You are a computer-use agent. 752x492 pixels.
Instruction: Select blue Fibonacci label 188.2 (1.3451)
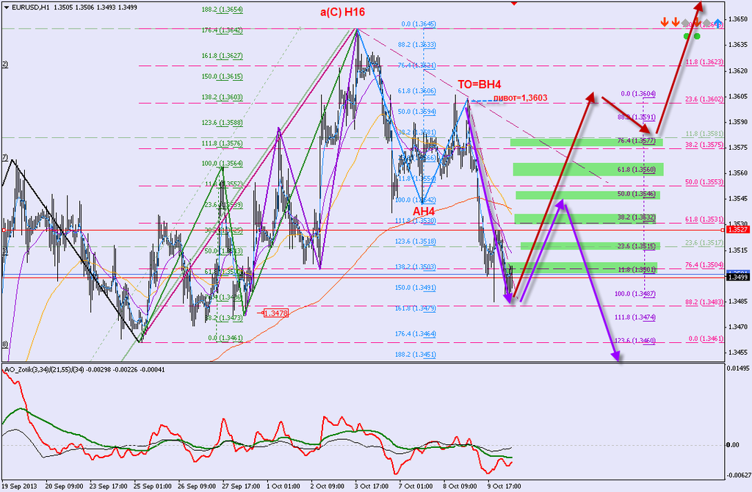[416, 355]
